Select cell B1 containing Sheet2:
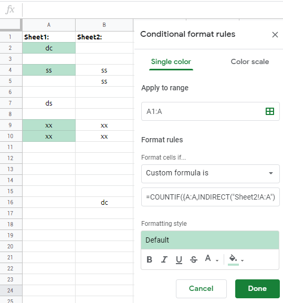Viewport: 283px width, 303px height. (104, 37)
